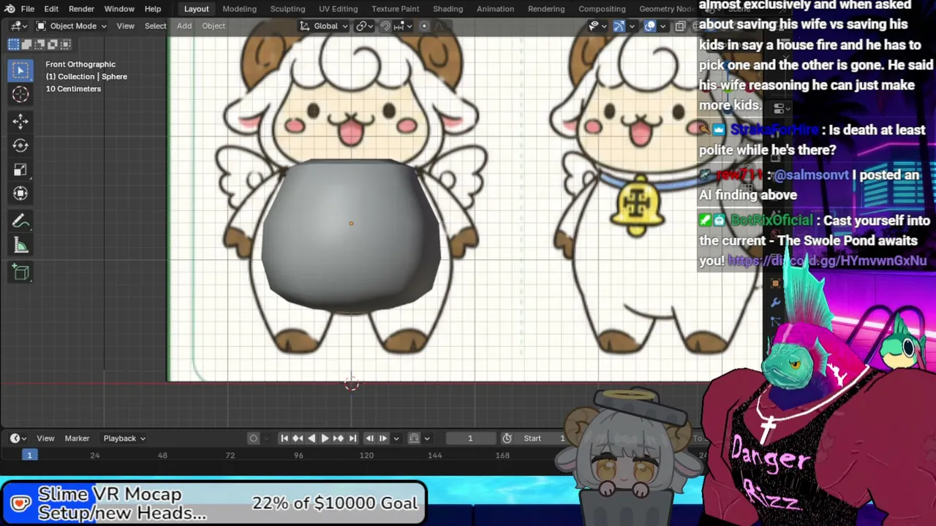Jump to previous keyframe
Image resolution: width=936 pixels, height=526 pixels.
click(x=298, y=438)
